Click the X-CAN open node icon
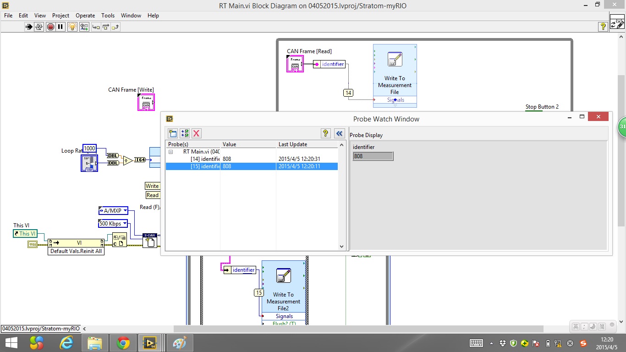The width and height of the screenshot is (626, 352). tap(150, 241)
